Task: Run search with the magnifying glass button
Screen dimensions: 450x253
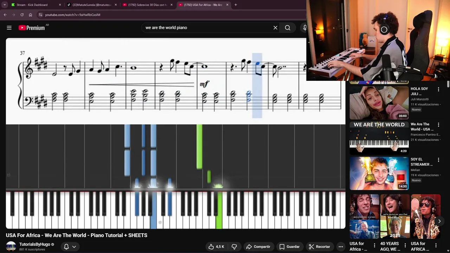Action: tap(288, 28)
